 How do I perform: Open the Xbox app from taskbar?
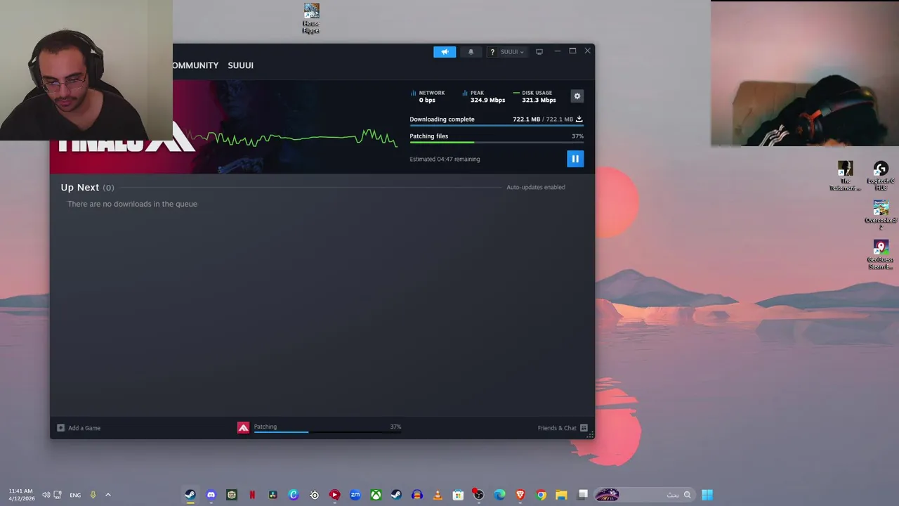pyautogui.click(x=376, y=495)
